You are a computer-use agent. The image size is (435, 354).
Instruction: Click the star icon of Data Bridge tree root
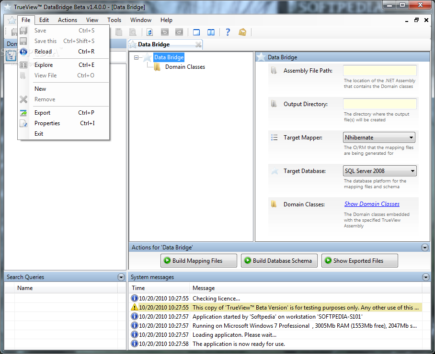click(x=147, y=57)
